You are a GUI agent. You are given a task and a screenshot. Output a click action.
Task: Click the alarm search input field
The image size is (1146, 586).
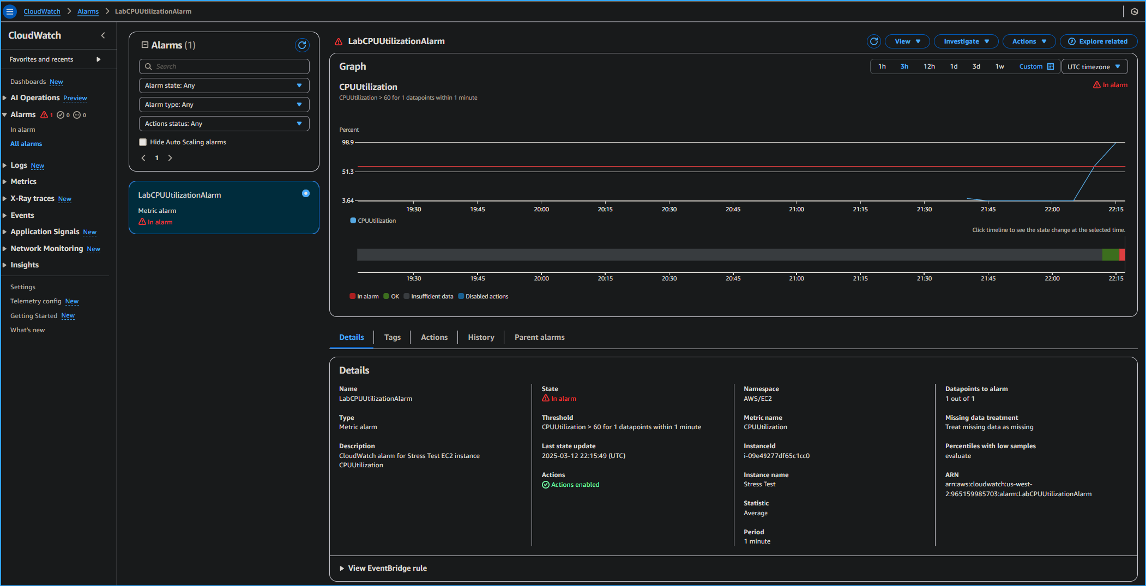(x=224, y=66)
